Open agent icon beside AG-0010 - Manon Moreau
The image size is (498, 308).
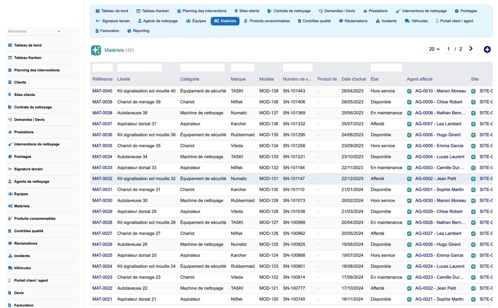pos(409,91)
